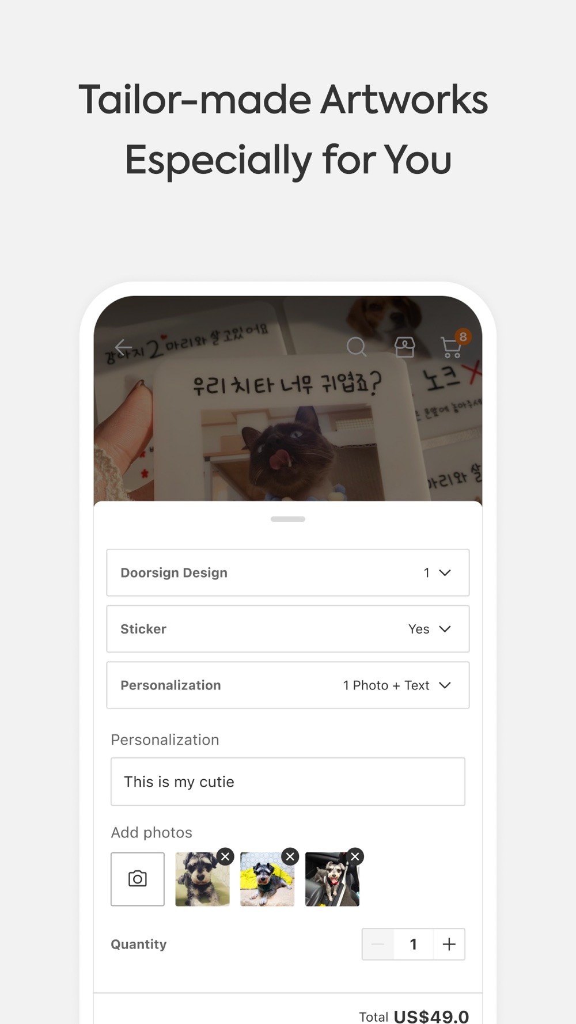
Task: Click the personalization text field
Action: click(288, 782)
